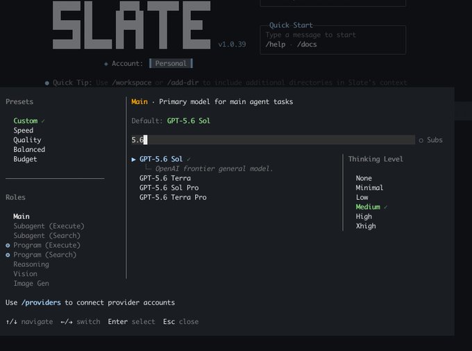Click the /help command in Quick Start
Viewport: 472px width, 351px height.
(x=276, y=44)
